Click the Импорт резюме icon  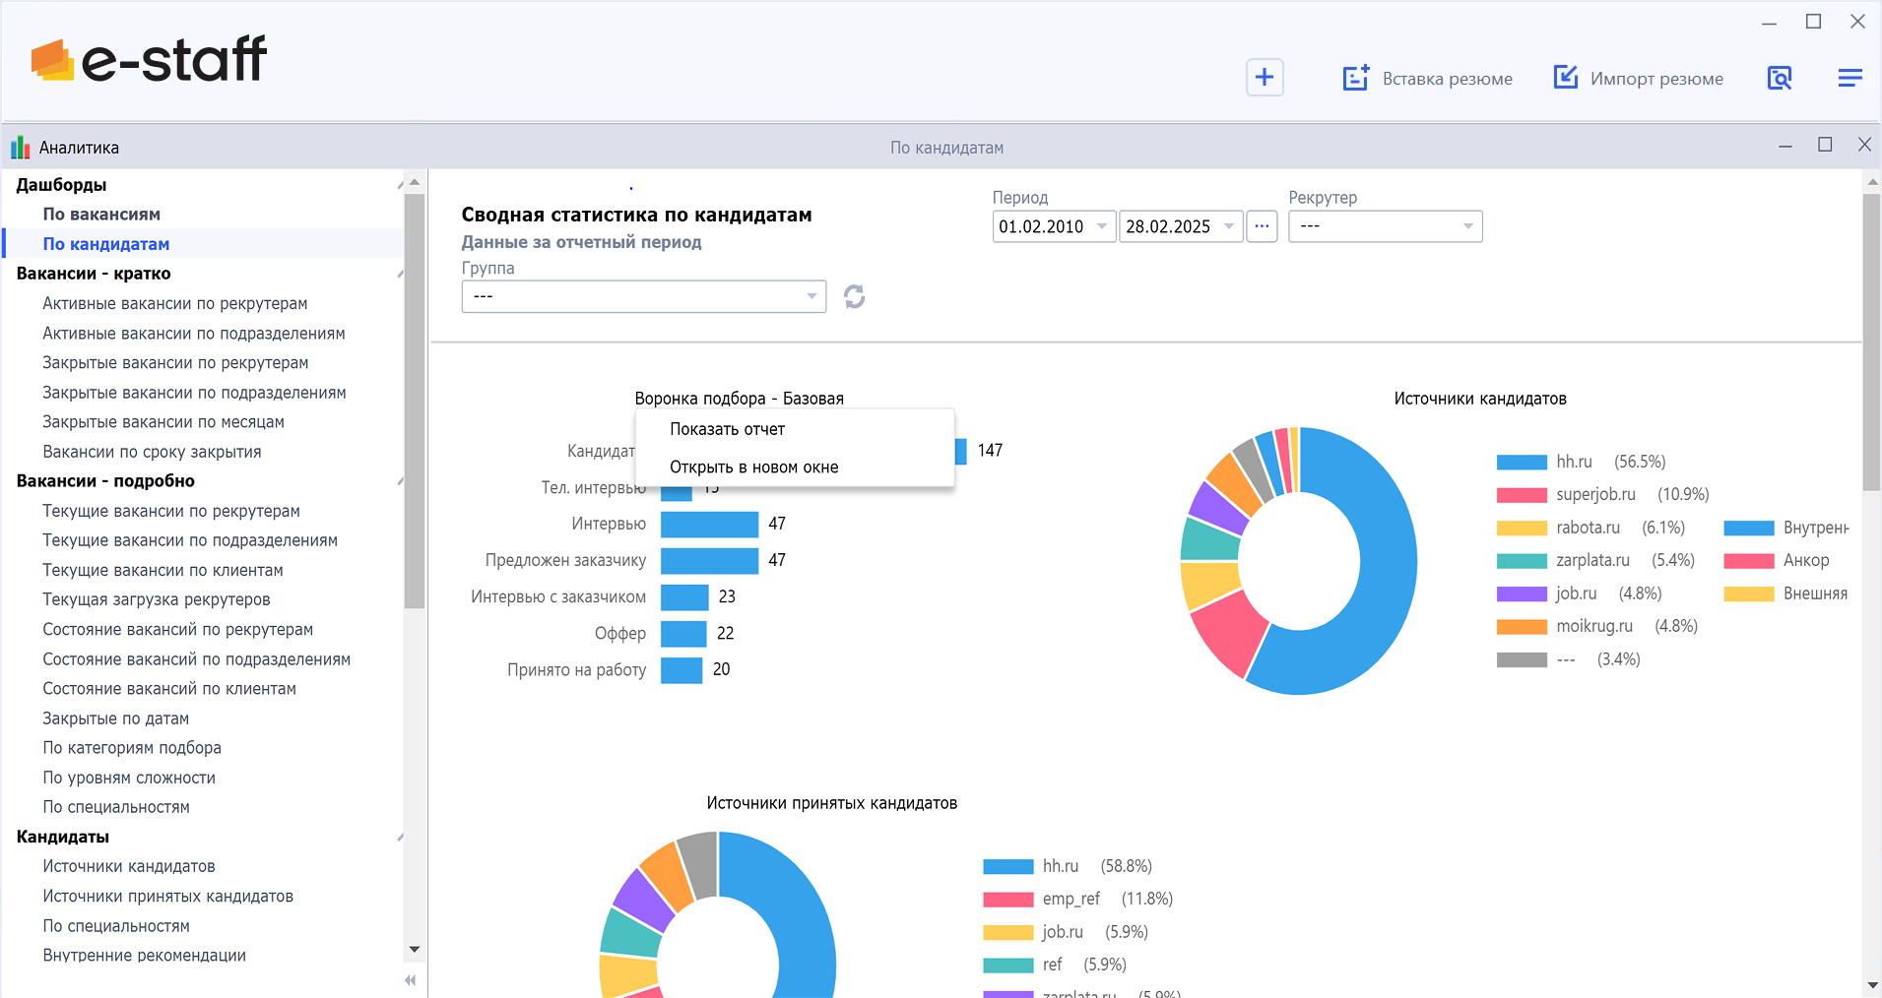pyautogui.click(x=1565, y=77)
